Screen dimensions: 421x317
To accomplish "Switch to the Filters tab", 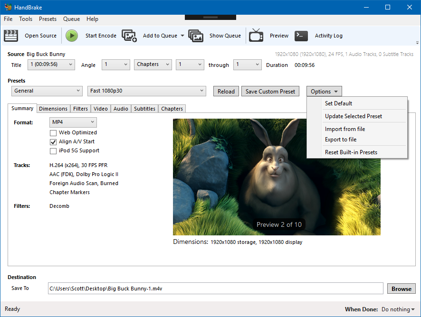I will [80, 109].
